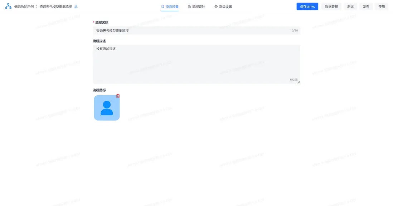Click the 流程描述 label
Image resolution: width=393 pixels, height=206 pixels.
pyautogui.click(x=99, y=41)
